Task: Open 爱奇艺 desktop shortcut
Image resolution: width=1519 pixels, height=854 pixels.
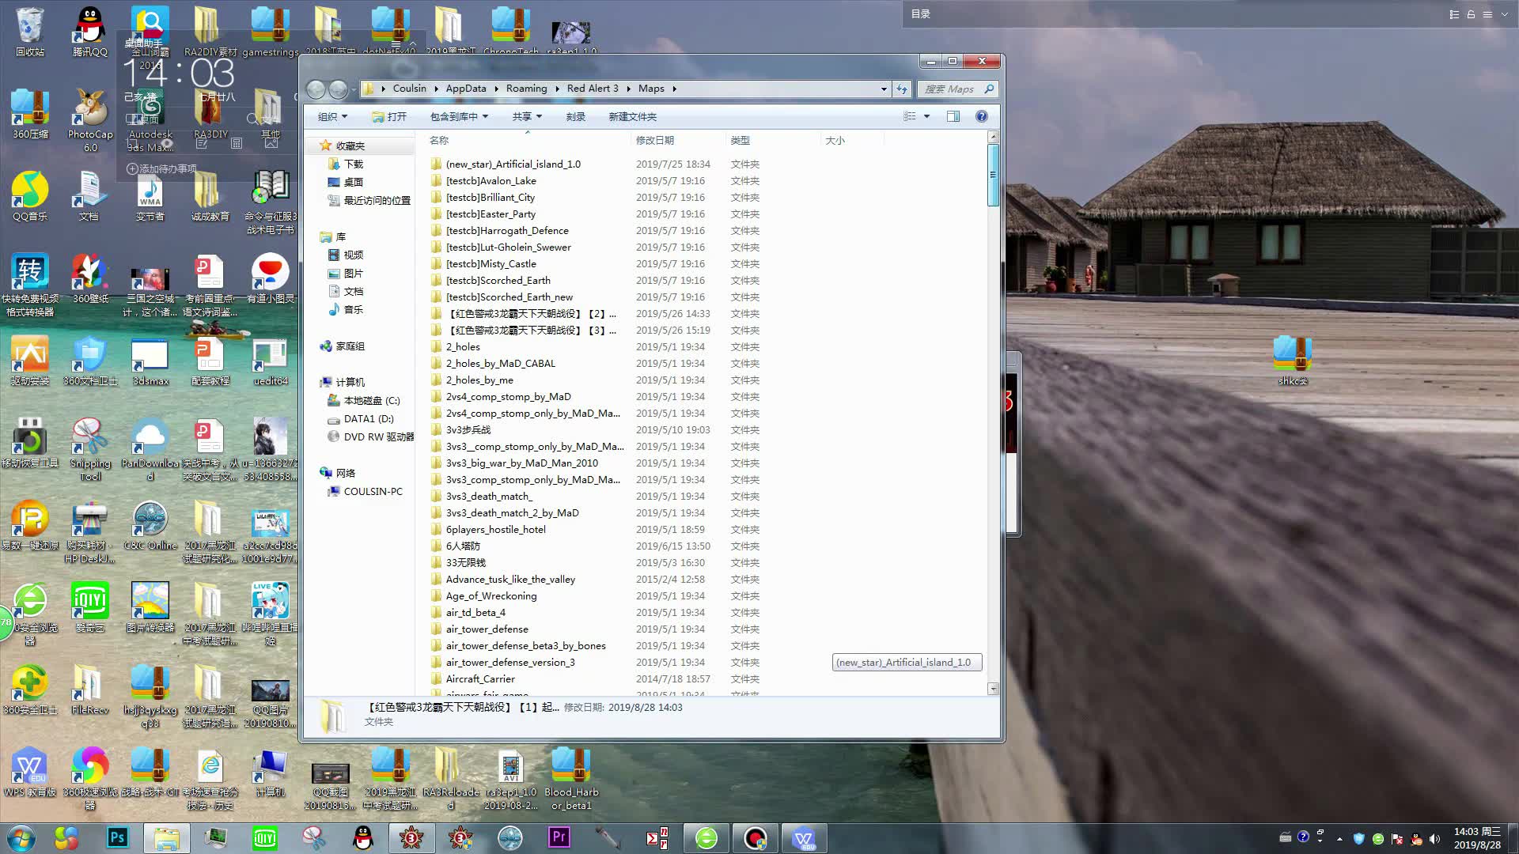Action: tap(90, 606)
